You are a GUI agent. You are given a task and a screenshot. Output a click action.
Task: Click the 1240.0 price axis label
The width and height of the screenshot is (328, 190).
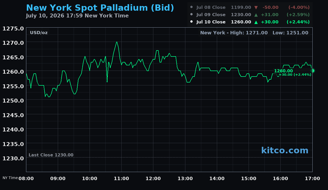click(13, 129)
